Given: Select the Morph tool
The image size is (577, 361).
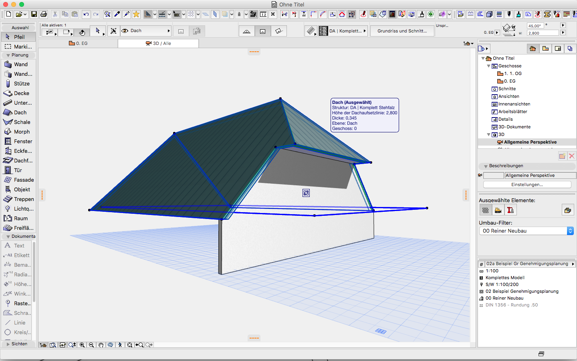Looking at the screenshot, I should pyautogui.click(x=18, y=132).
